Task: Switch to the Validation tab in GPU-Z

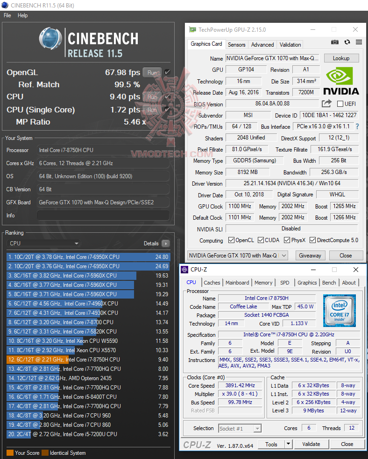Action: click(290, 44)
